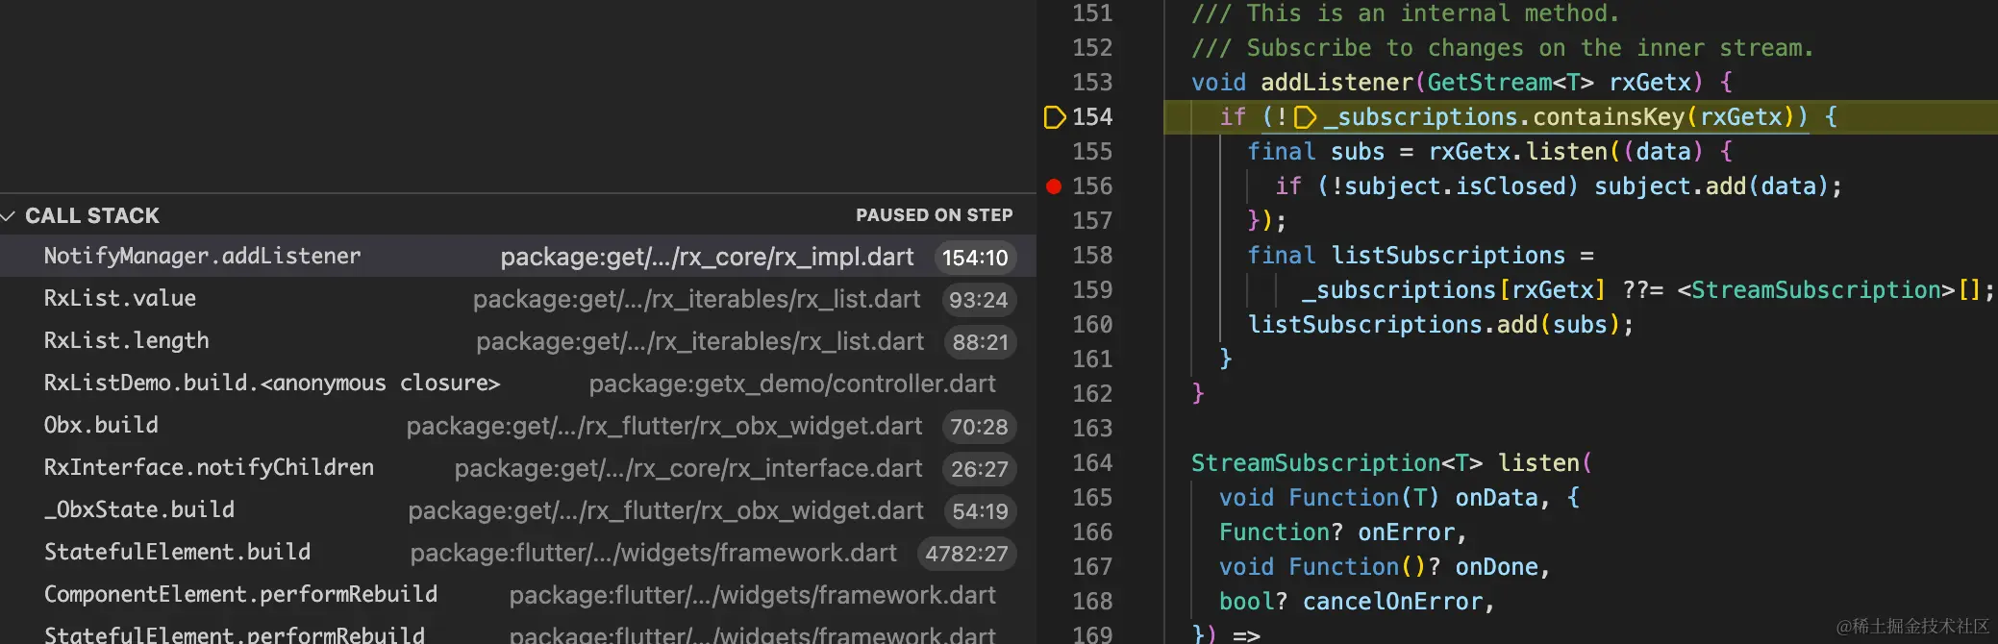This screenshot has height=644, width=1998.
Task: Click the 154:10 line badge
Action: tap(975, 258)
